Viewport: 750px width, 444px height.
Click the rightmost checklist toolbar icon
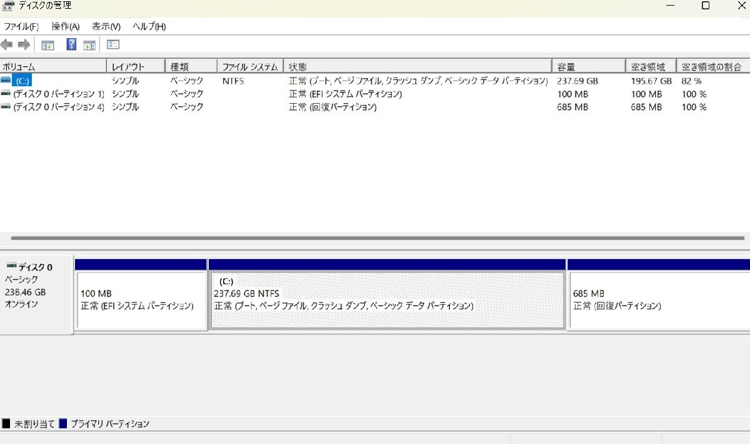tap(113, 44)
